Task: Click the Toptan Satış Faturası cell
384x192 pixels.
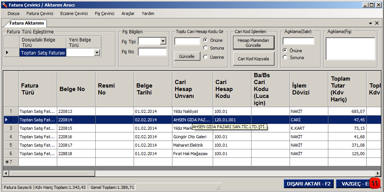Action: (x=43, y=53)
